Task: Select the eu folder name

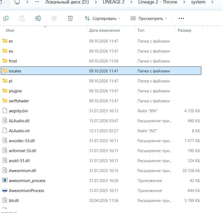Action: click(x=11, y=51)
